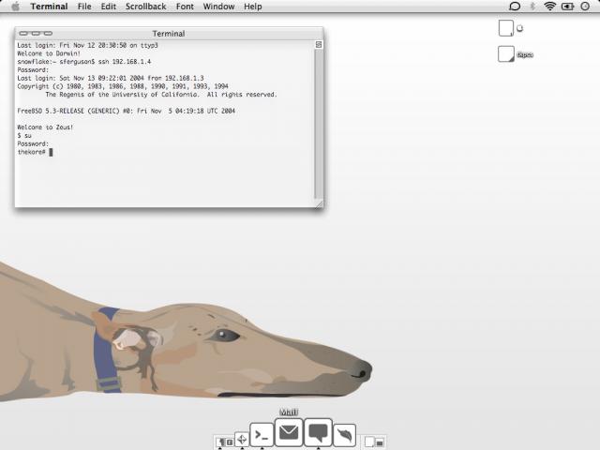Click 'The Regents of the University of California' line

(161, 95)
